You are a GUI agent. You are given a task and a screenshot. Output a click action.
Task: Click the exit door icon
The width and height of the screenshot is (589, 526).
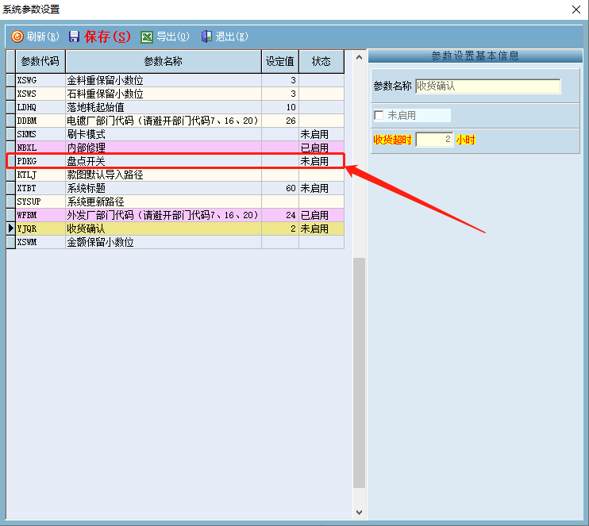pyautogui.click(x=206, y=36)
